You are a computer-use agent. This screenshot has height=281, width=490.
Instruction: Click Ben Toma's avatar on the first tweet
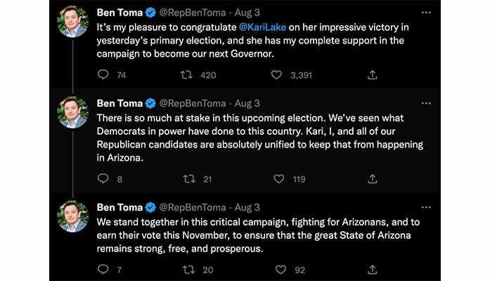tap(72, 22)
